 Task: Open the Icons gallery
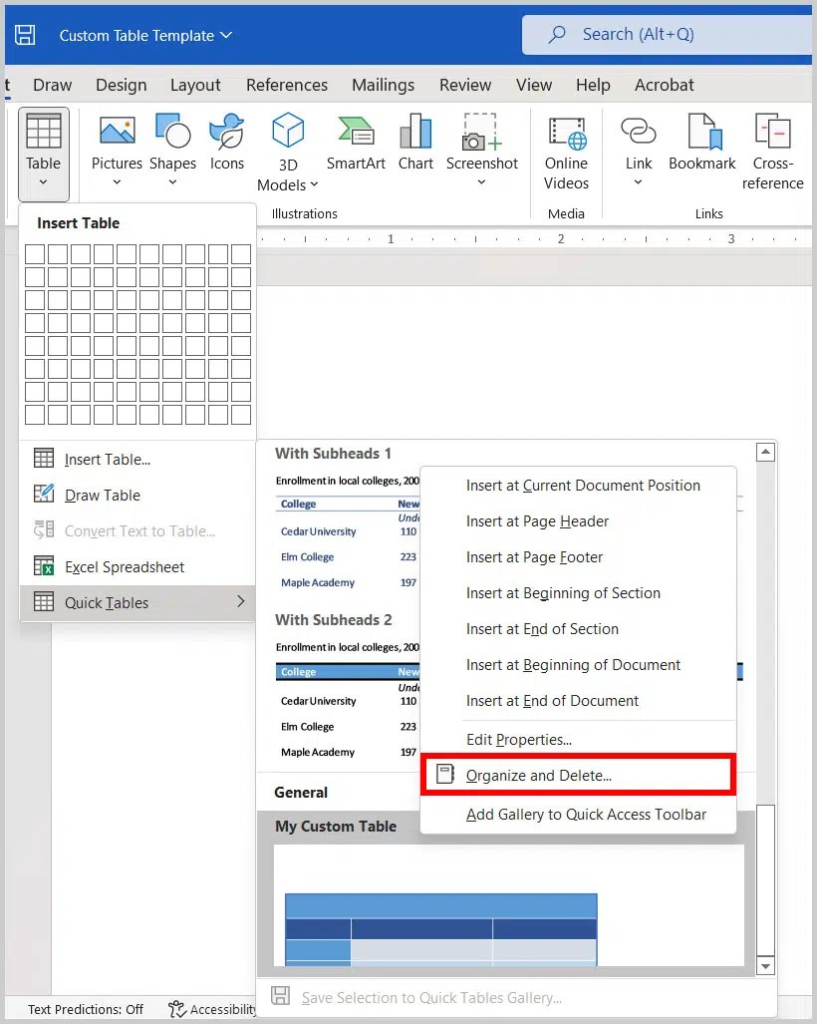[227, 140]
